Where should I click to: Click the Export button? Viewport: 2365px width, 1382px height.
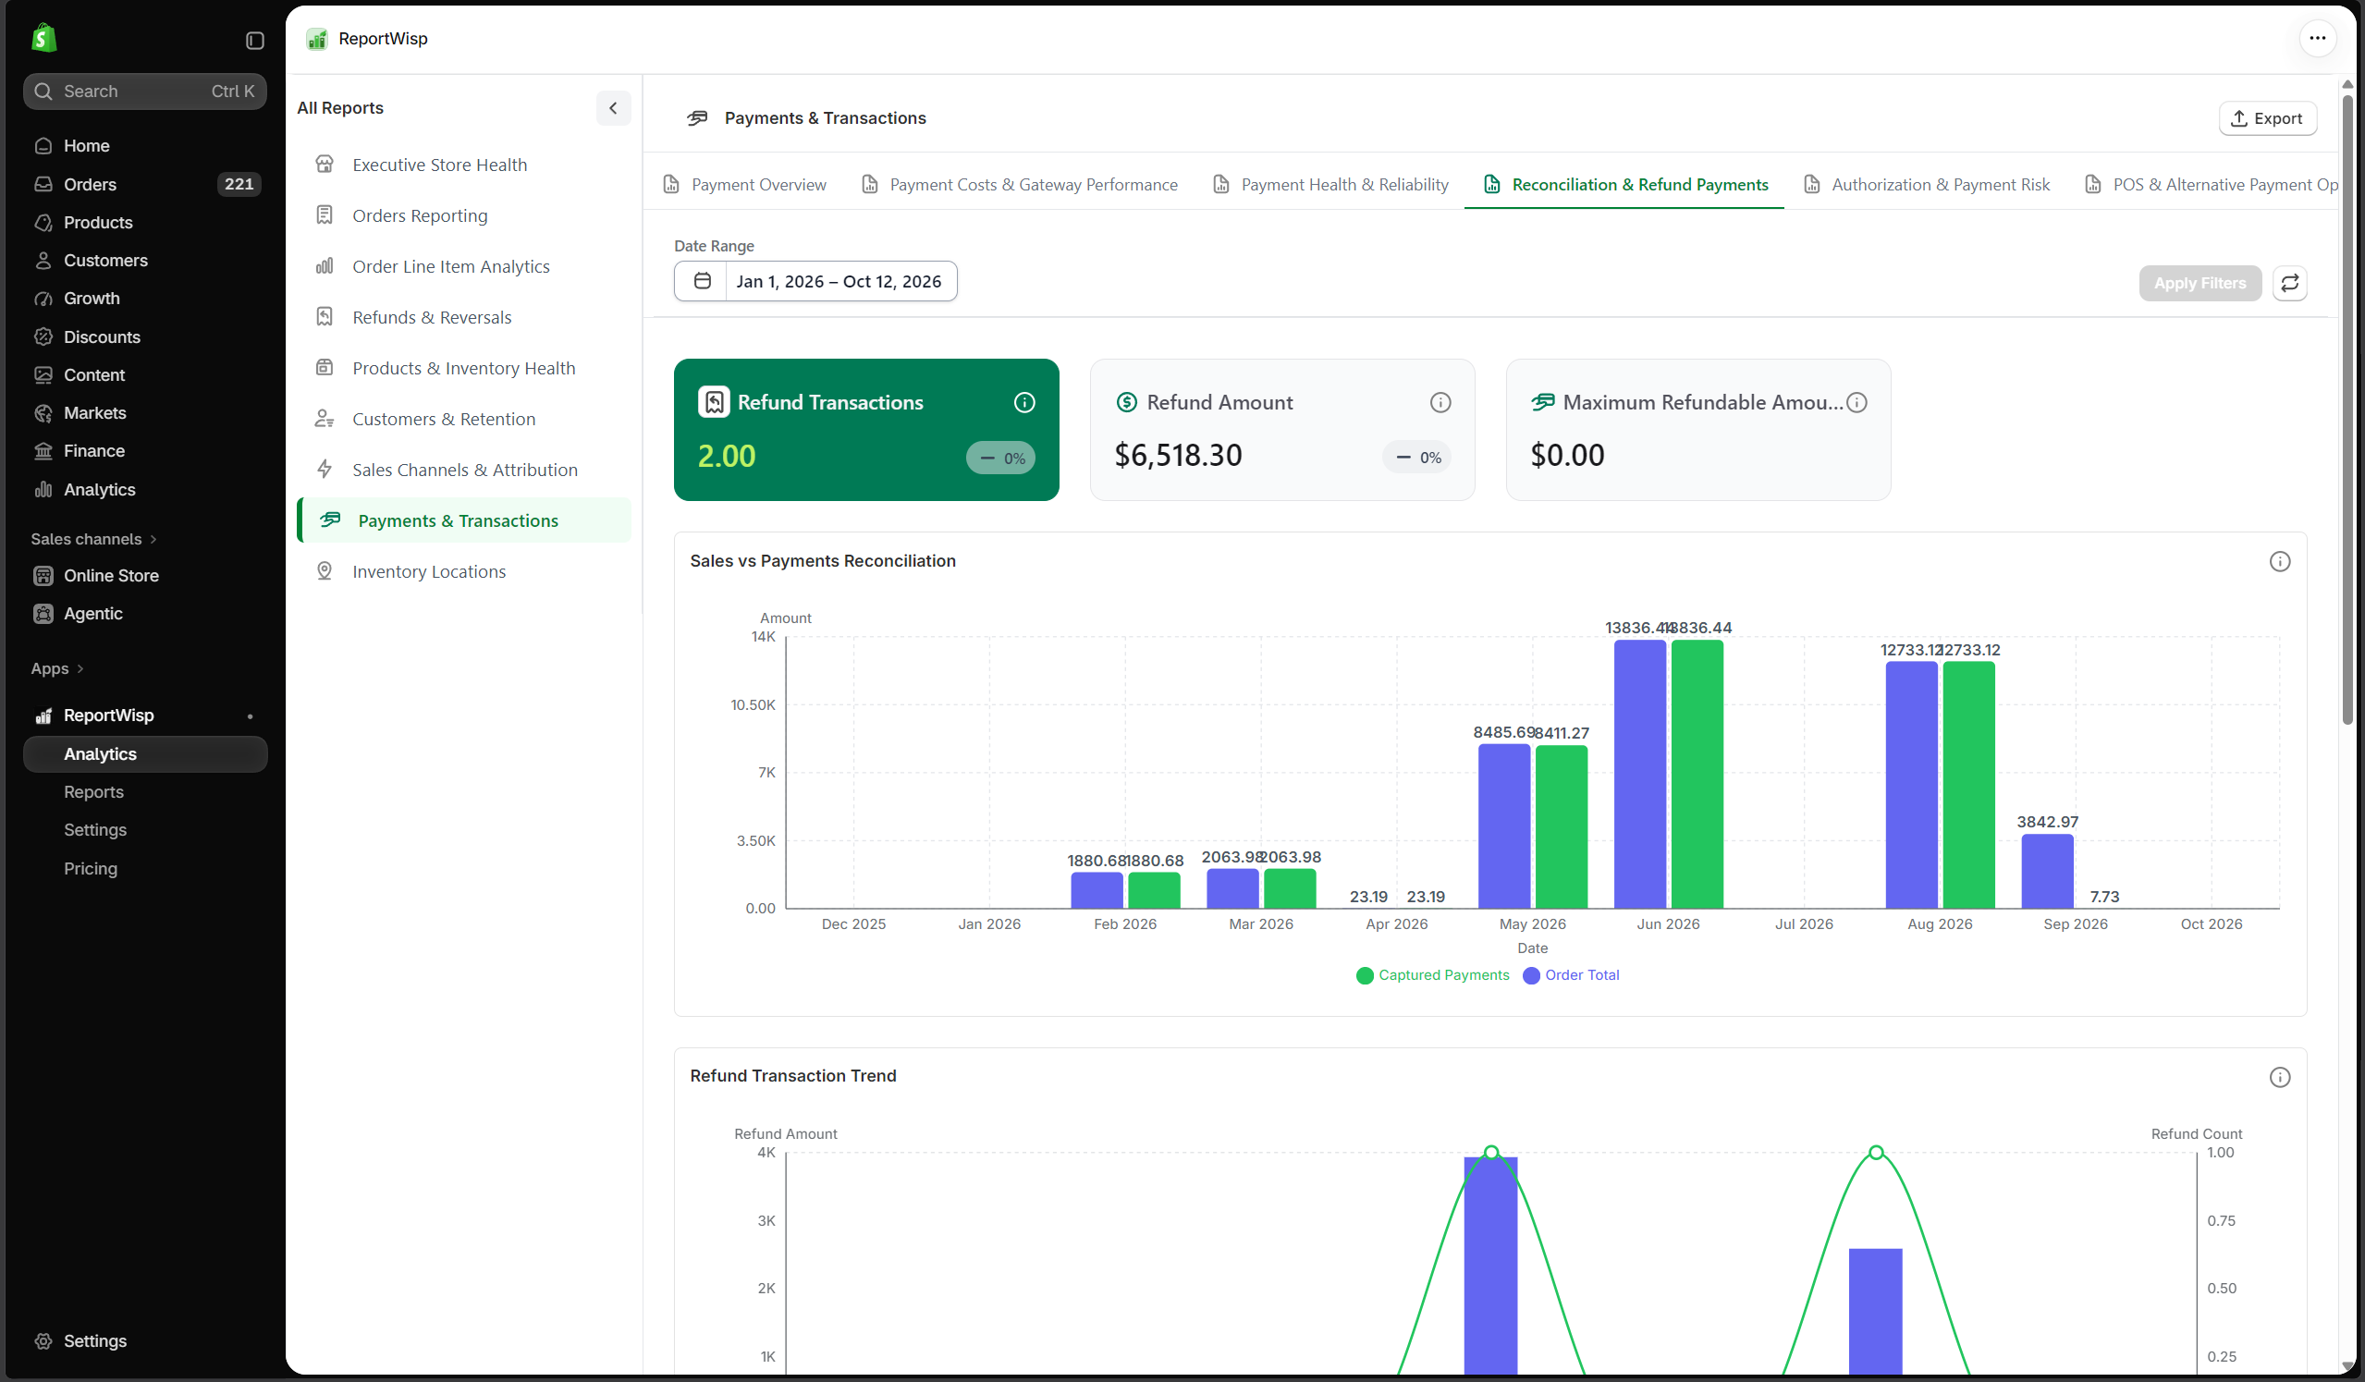2266,118
